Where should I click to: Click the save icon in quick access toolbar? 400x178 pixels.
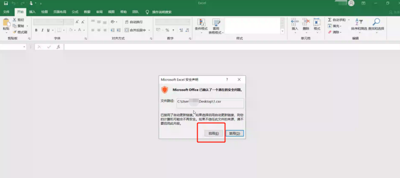6,3
